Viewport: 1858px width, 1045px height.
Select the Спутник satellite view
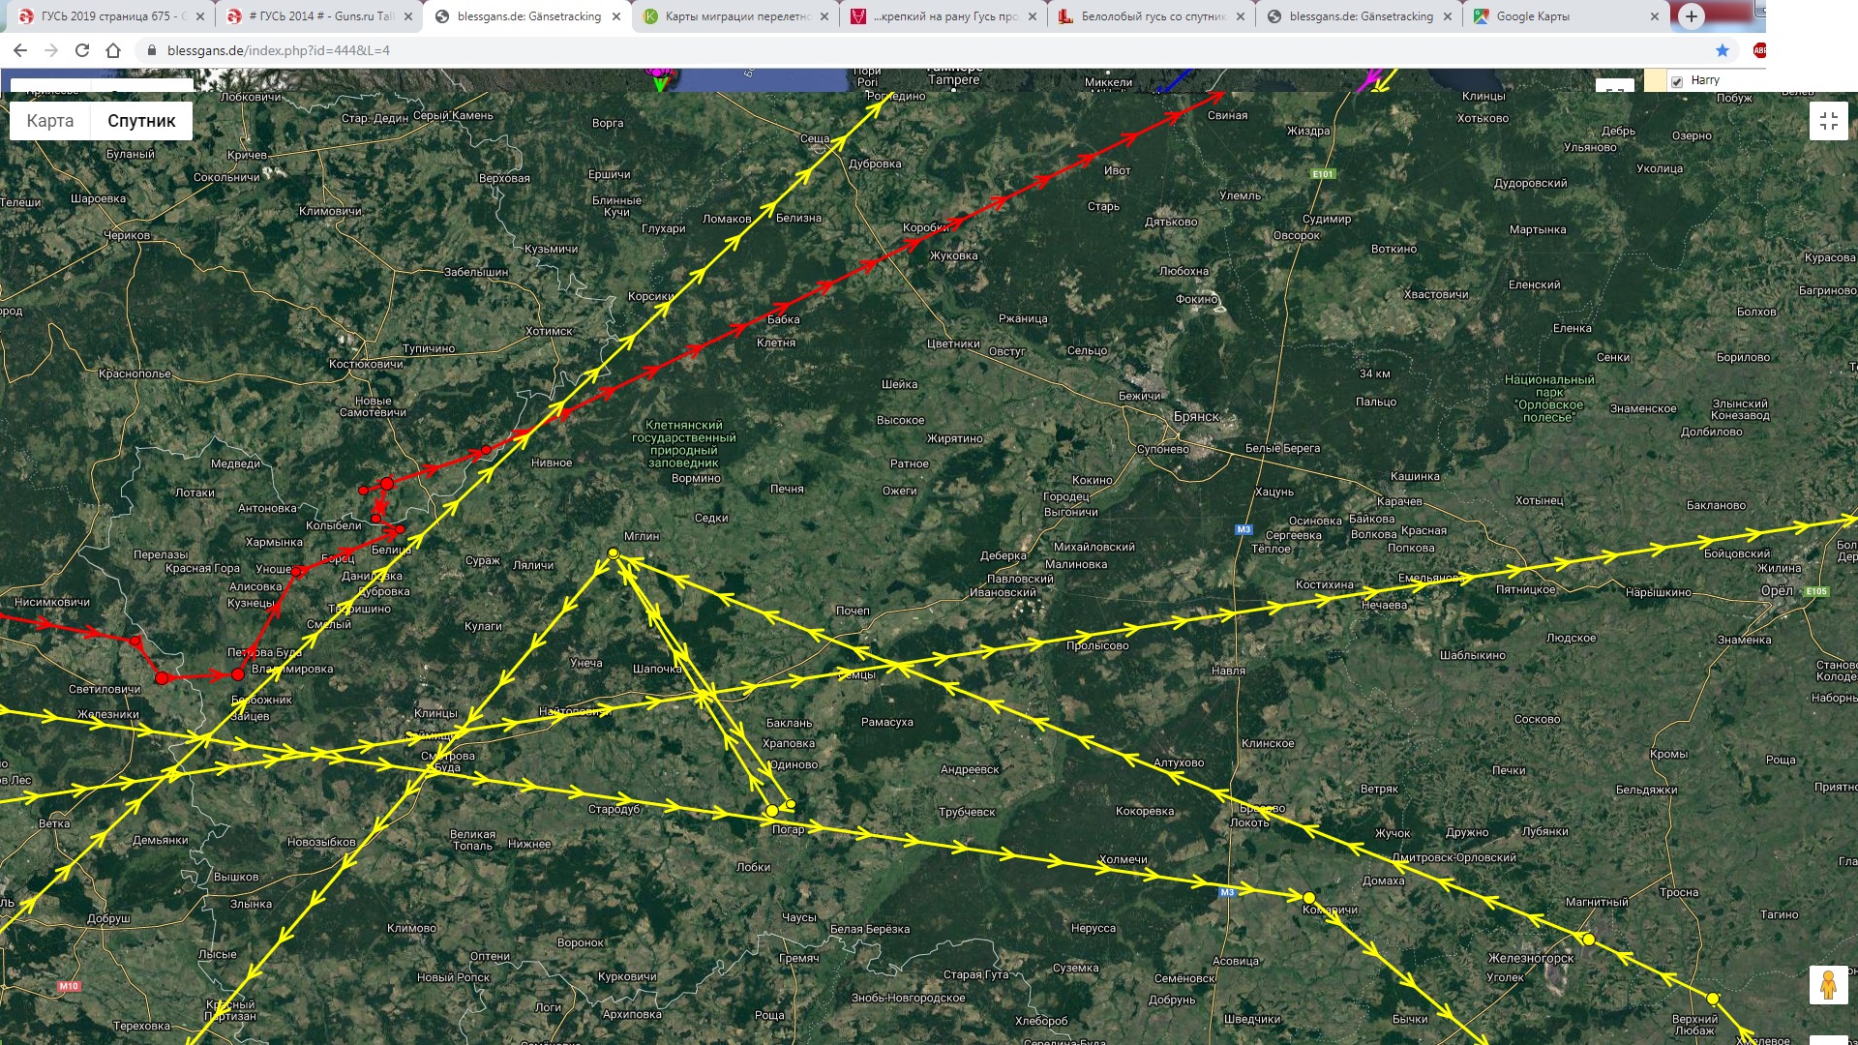click(x=141, y=121)
